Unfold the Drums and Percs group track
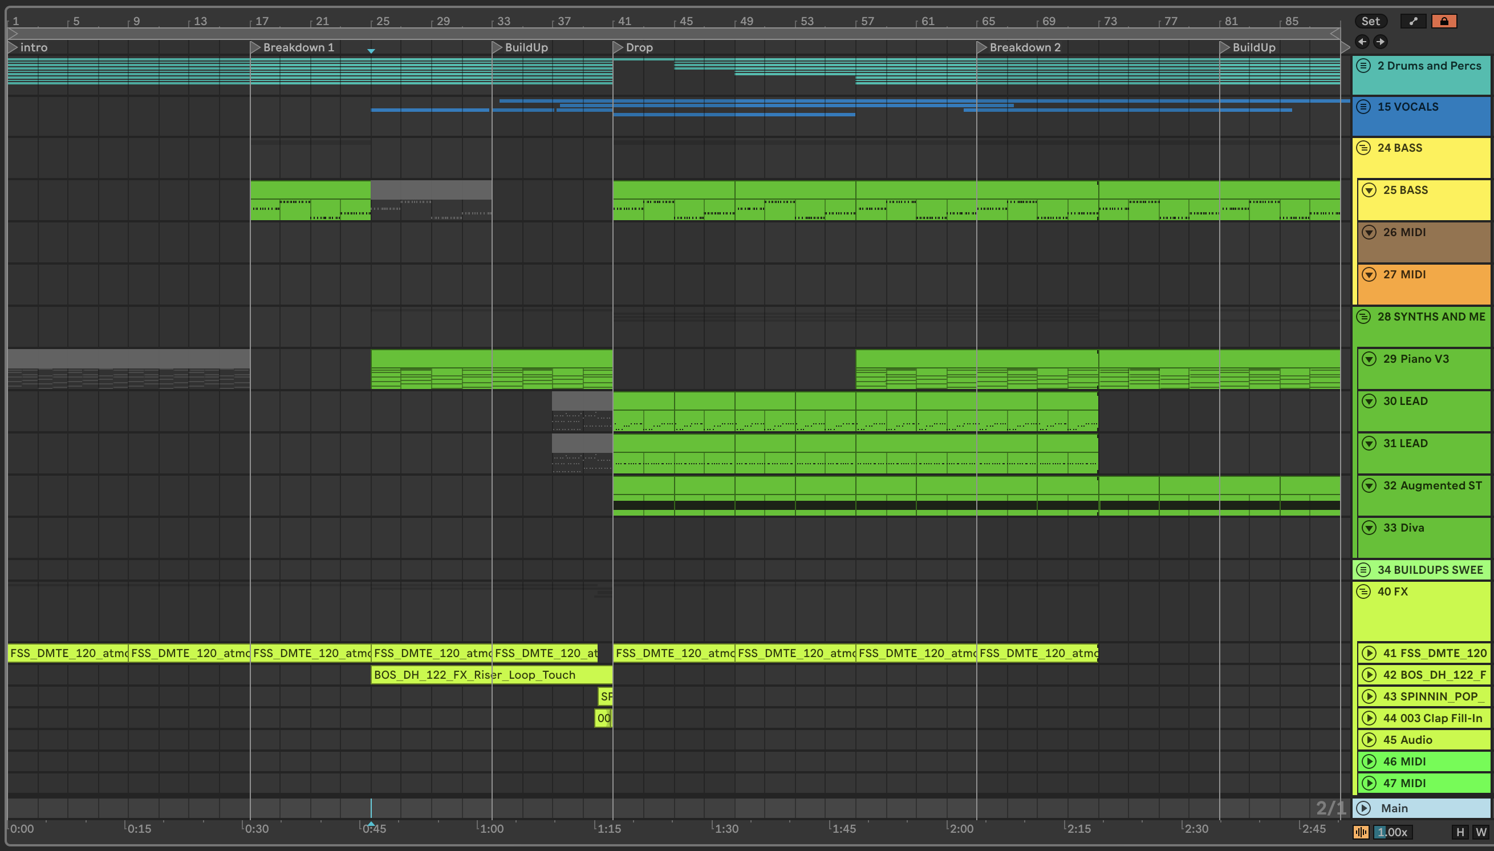The height and width of the screenshot is (851, 1494). tap(1363, 66)
